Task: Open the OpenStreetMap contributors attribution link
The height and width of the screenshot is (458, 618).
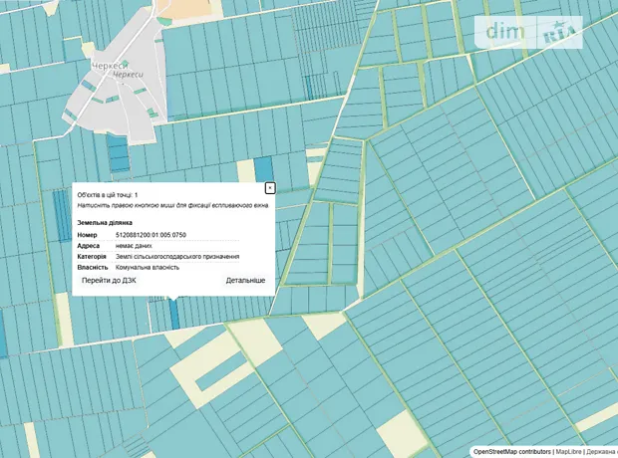Action: pos(511,451)
